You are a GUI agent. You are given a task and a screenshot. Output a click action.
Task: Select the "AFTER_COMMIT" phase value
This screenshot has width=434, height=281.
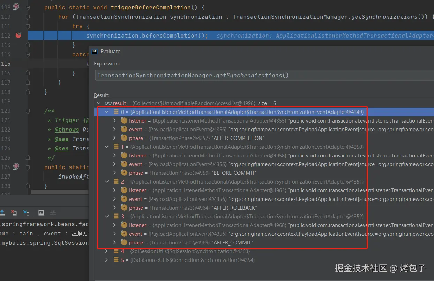click(232, 243)
